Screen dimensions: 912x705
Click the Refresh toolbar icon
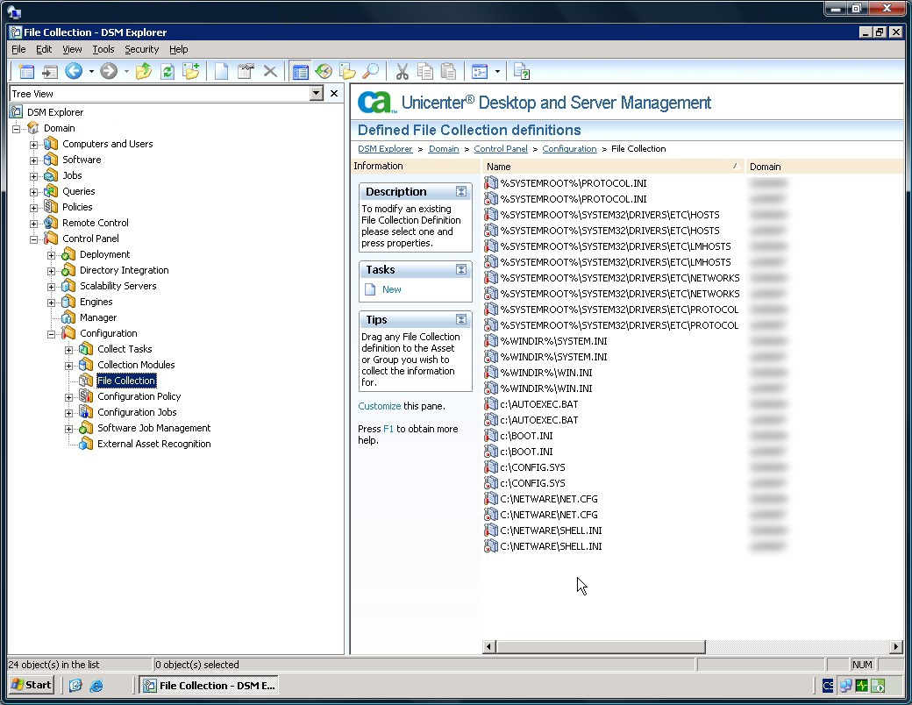[x=167, y=72]
